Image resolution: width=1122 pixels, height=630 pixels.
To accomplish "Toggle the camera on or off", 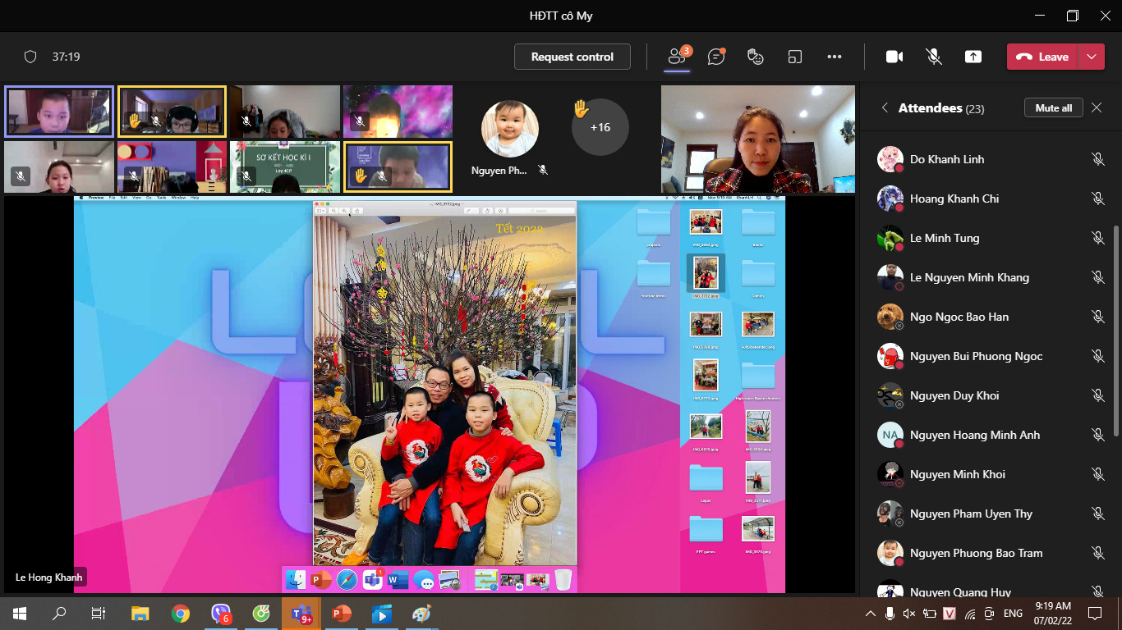I will (x=894, y=57).
